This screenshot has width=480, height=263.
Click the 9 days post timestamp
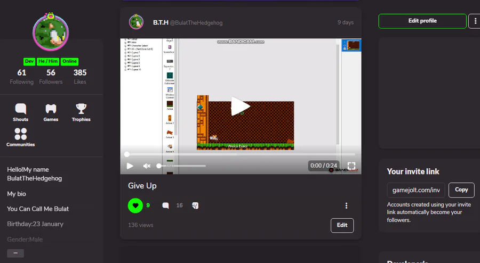346,22
